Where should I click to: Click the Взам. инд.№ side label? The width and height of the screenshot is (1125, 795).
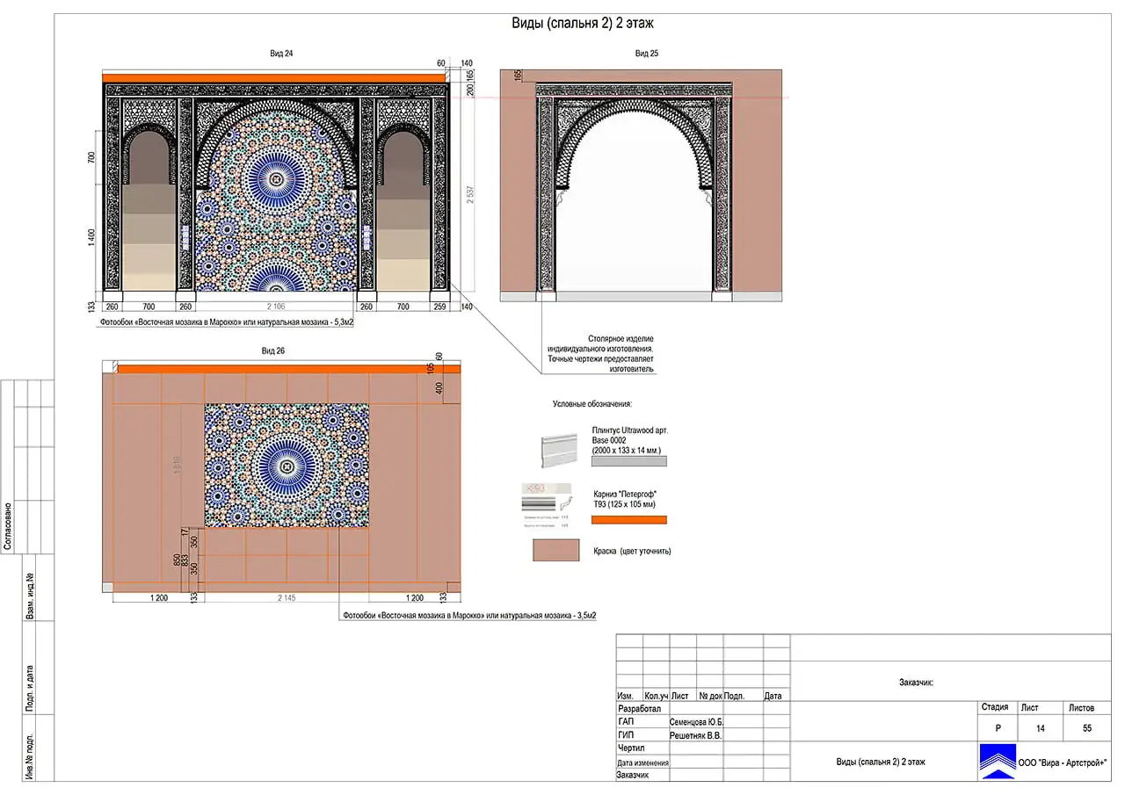29,597
